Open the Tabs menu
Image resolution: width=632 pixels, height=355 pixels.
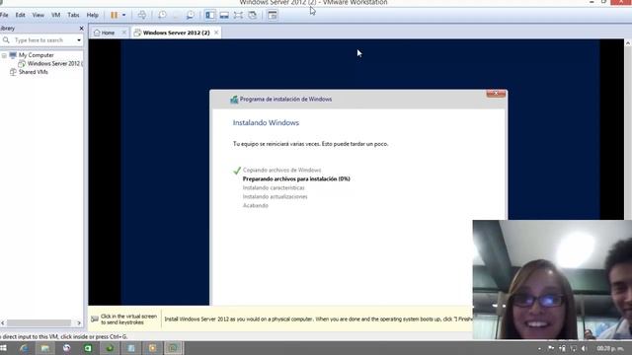(x=73, y=15)
